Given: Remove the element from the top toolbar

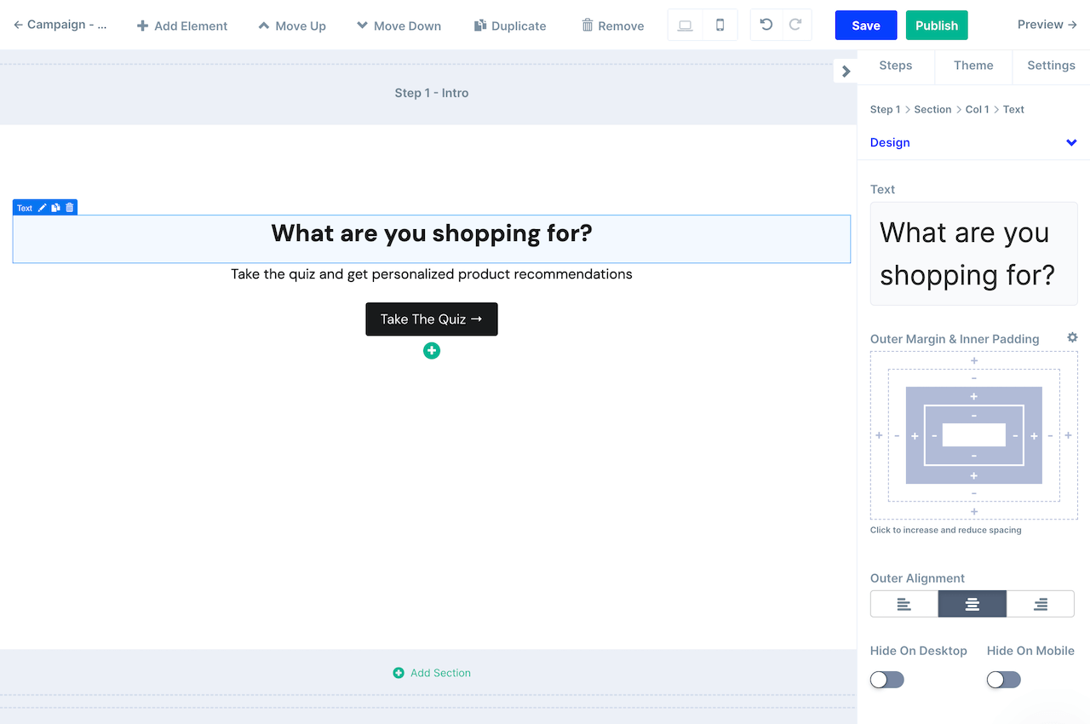Looking at the screenshot, I should tap(612, 26).
